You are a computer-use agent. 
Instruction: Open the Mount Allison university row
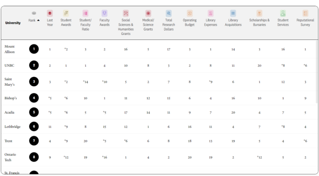pyautogui.click(x=10, y=49)
